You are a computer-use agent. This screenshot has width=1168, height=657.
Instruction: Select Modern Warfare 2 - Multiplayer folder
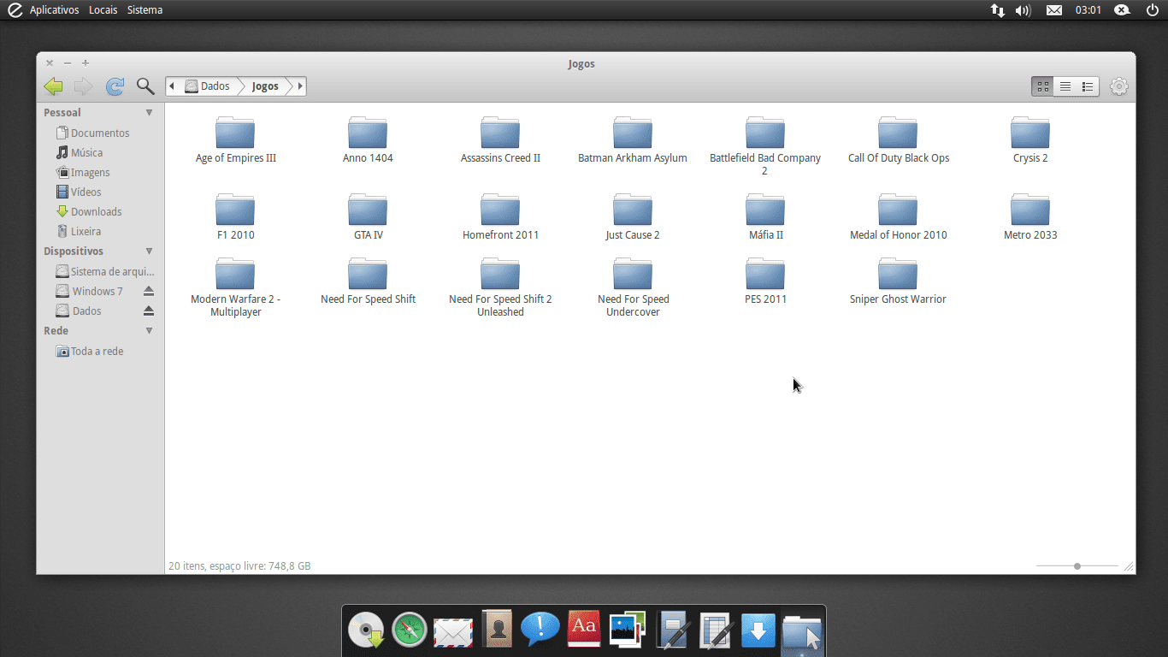(x=235, y=287)
